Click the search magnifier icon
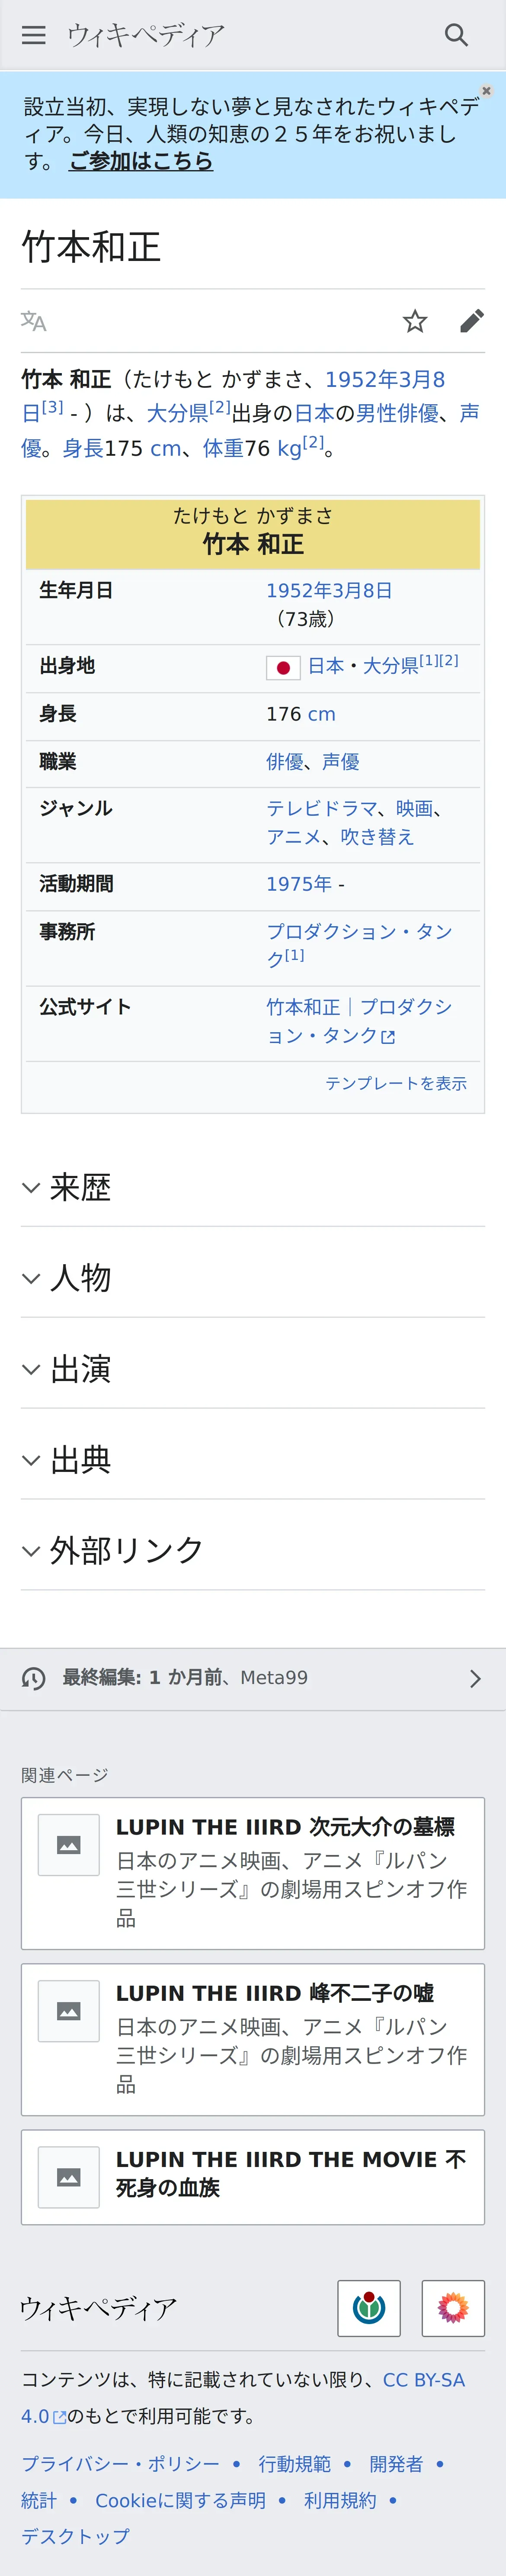The image size is (506, 2576). (x=456, y=35)
